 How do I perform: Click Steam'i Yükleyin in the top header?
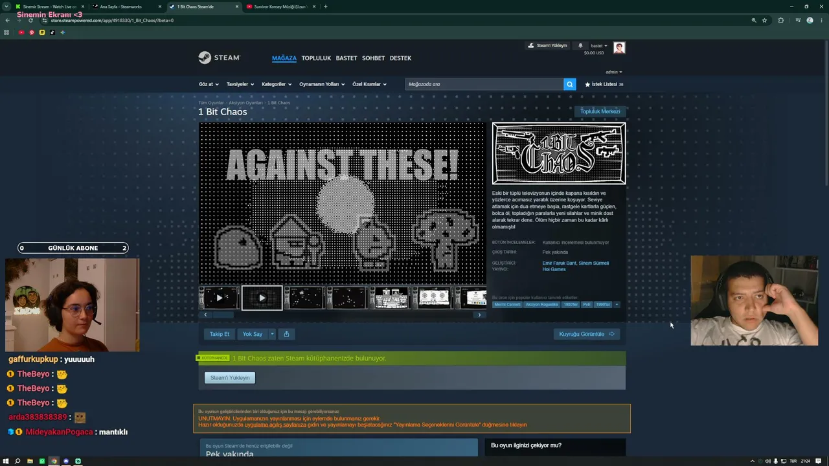(x=547, y=45)
